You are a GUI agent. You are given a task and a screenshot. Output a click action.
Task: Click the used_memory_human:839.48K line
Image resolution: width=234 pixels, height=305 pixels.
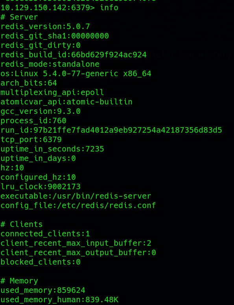[x=59, y=300]
